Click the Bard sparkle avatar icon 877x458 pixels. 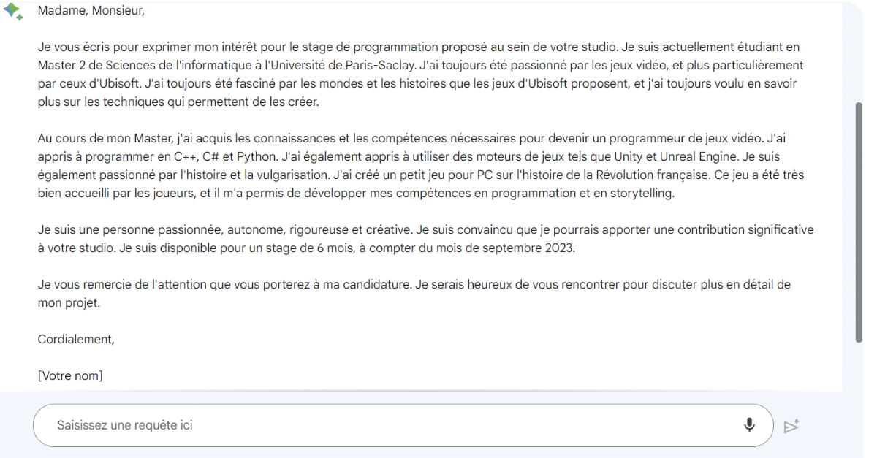click(14, 12)
